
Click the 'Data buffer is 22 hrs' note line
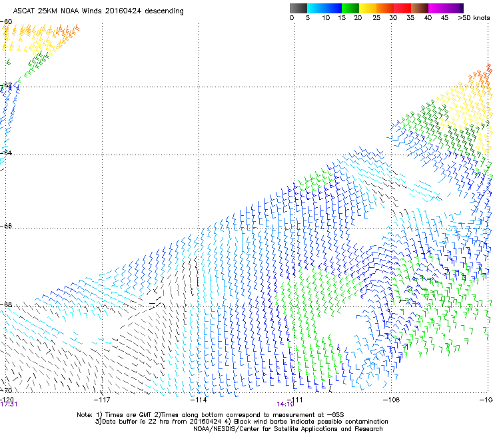pos(241,422)
